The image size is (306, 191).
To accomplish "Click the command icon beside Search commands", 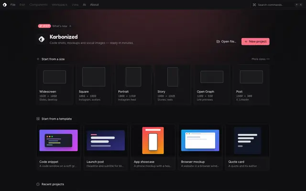I will [x=254, y=5].
